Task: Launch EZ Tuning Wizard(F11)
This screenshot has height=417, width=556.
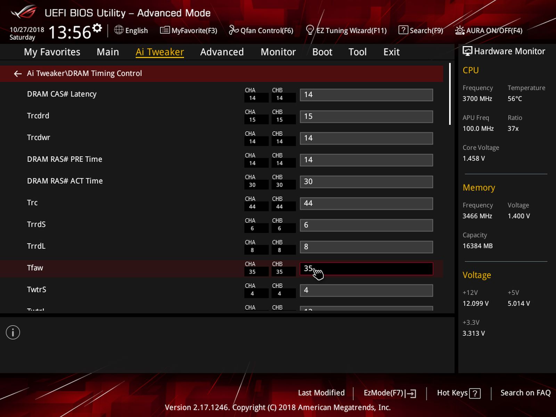Action: tap(346, 31)
